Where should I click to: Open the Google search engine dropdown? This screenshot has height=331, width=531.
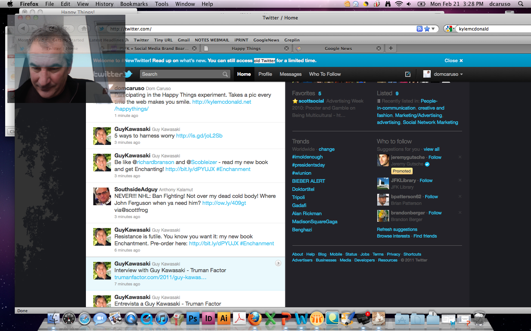[449, 29]
